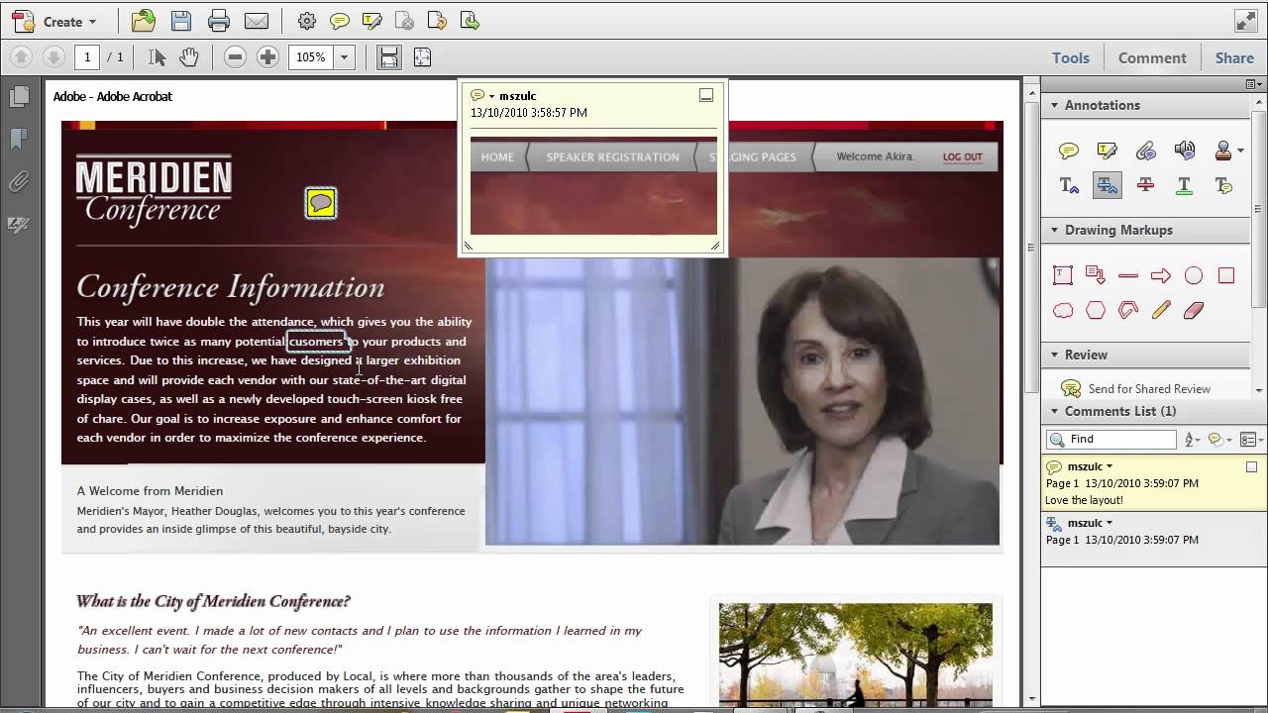1268x713 pixels.
Task: Open the Create dropdown menu
Action: [54, 21]
